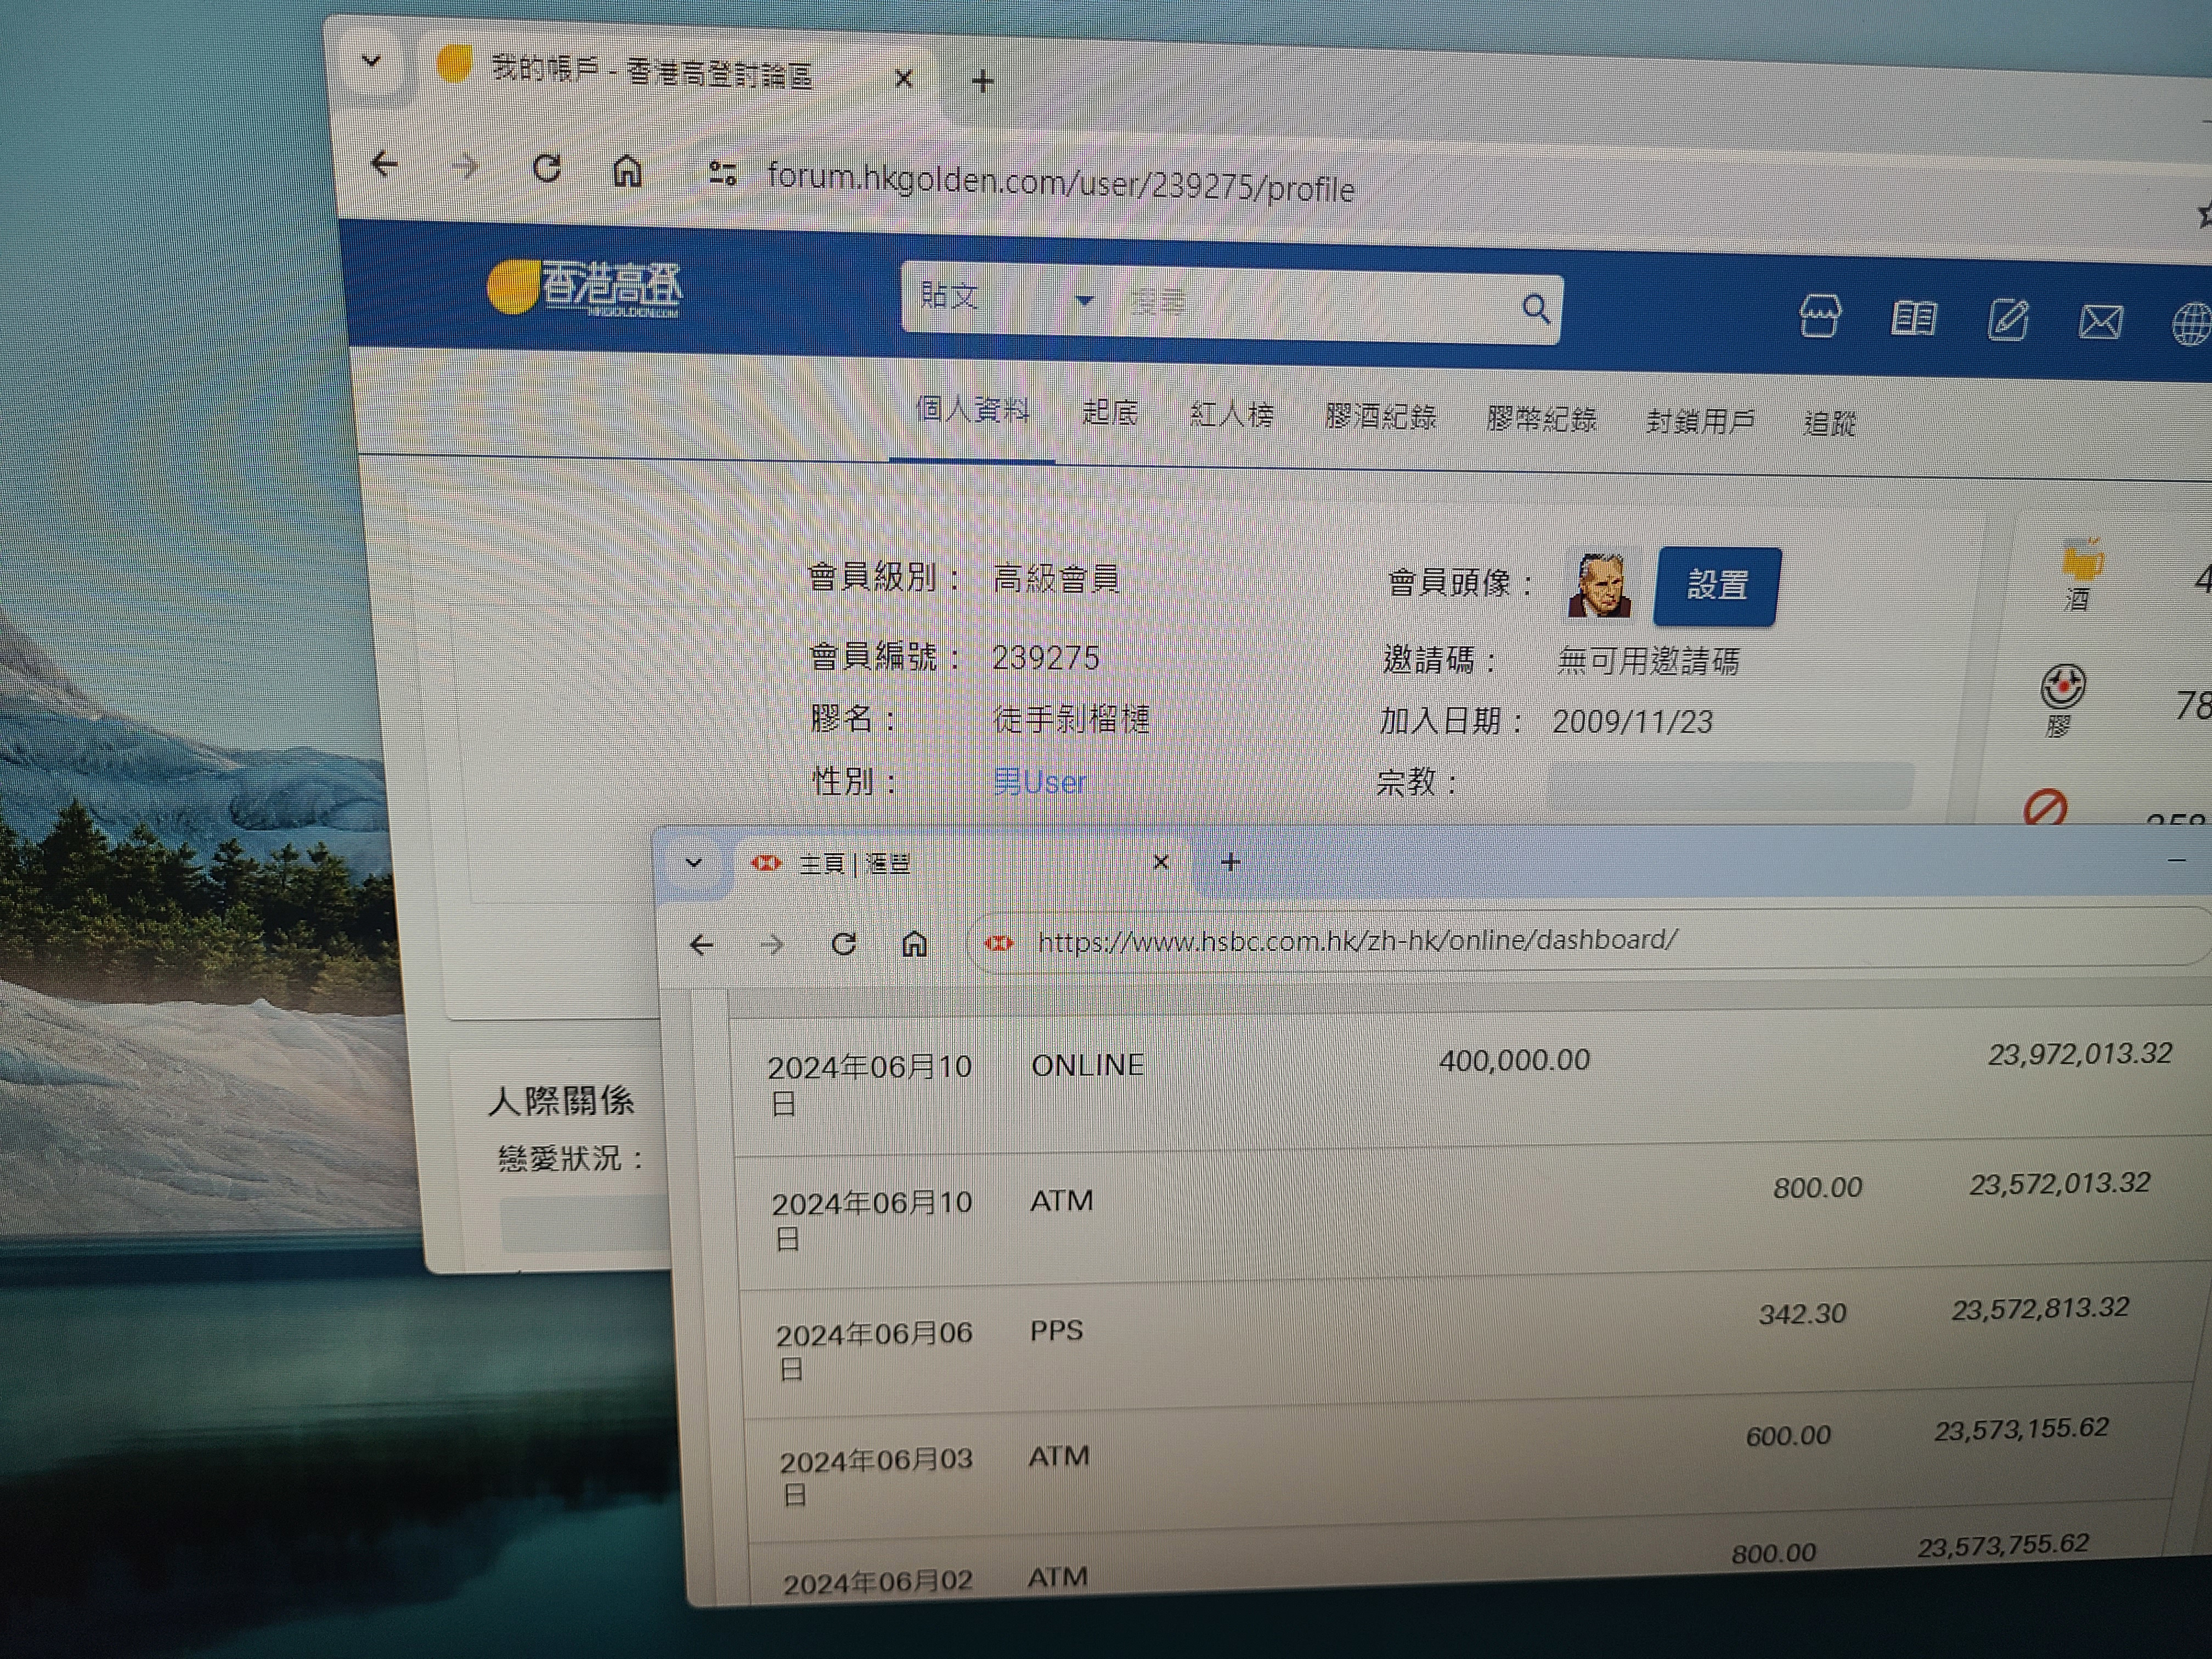The image size is (2212, 1659).
Task: Click the 膠名 value 徒手剝榴槤
Action: 1071,719
